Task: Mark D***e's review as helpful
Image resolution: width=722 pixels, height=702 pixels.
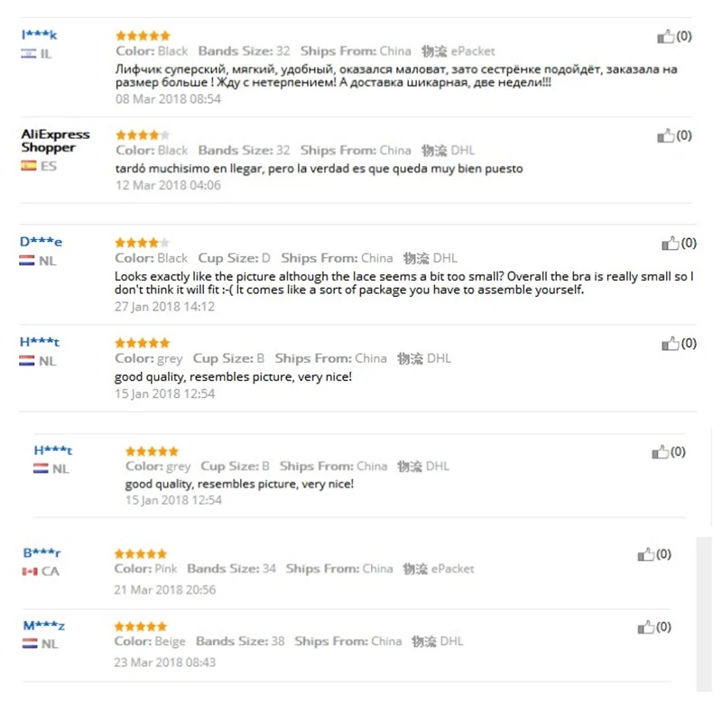Action: (x=671, y=243)
